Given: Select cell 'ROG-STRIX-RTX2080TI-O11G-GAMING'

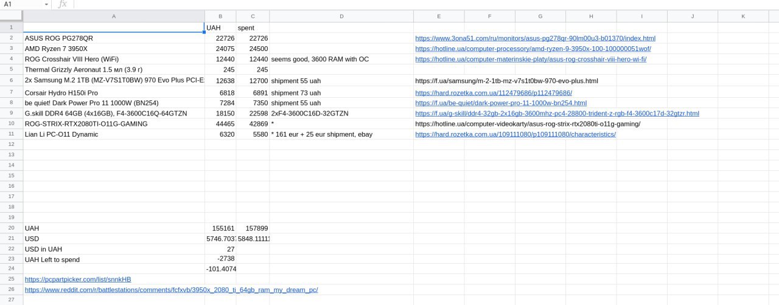Looking at the screenshot, I should point(114,124).
